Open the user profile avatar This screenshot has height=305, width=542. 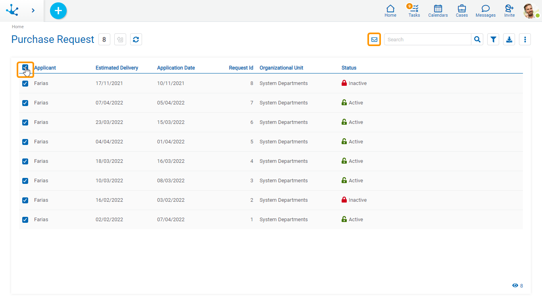coord(531,11)
